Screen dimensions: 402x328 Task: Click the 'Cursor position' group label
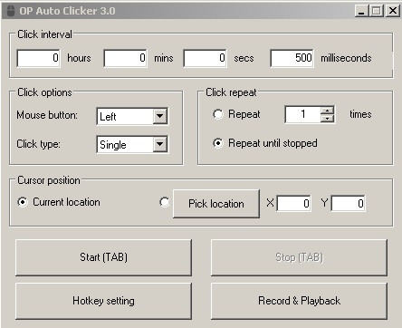click(49, 180)
